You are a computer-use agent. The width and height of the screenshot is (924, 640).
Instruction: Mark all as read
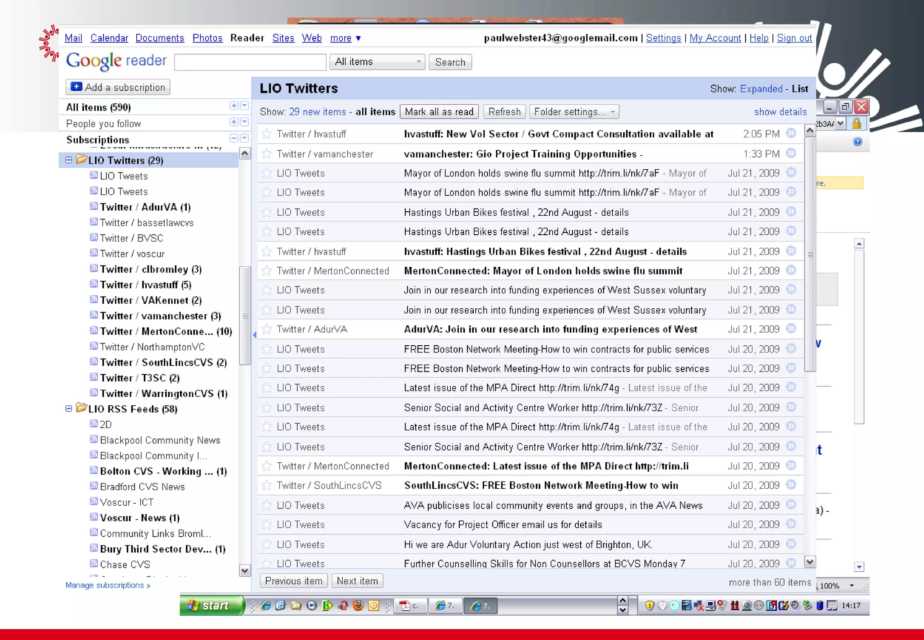[439, 112]
